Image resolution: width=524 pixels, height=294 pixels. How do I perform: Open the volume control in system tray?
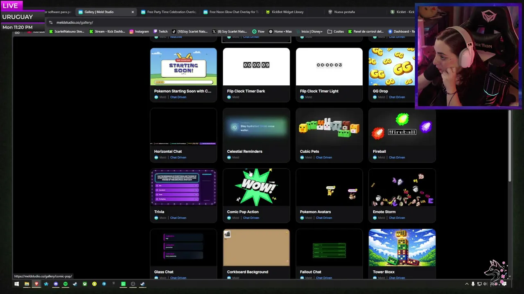point(485,284)
